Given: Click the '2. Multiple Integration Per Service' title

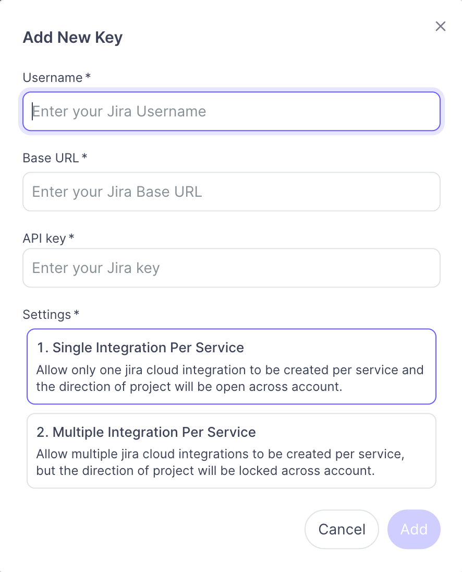Looking at the screenshot, I should 146,432.
